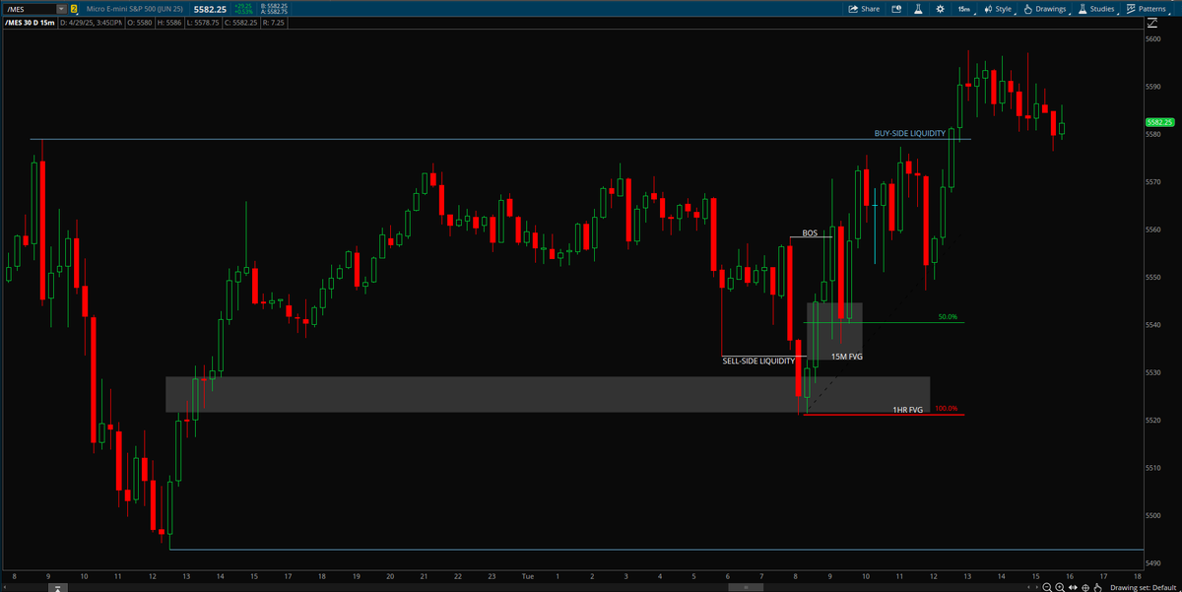Click the C: 5582.25 close value
This screenshot has height=592, width=1182.
coord(239,23)
